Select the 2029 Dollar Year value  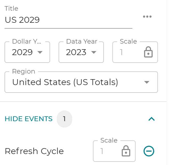(22, 52)
